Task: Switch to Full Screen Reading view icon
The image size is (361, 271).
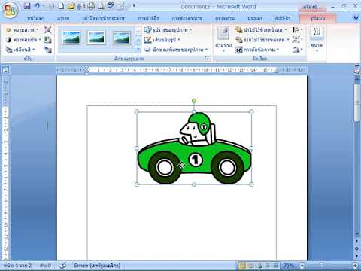Action: point(250,266)
